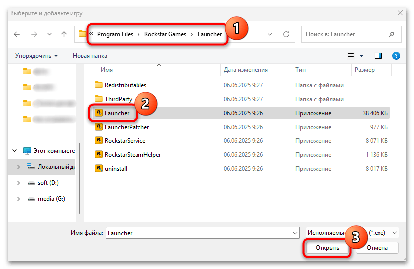Click the forward navigation arrow
The height and width of the screenshot is (269, 414).
click(34, 34)
